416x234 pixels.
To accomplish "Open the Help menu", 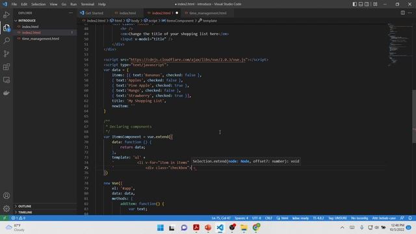I will [x=102, y=5].
